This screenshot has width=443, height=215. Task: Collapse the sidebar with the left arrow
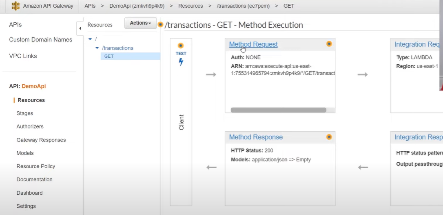(80, 28)
